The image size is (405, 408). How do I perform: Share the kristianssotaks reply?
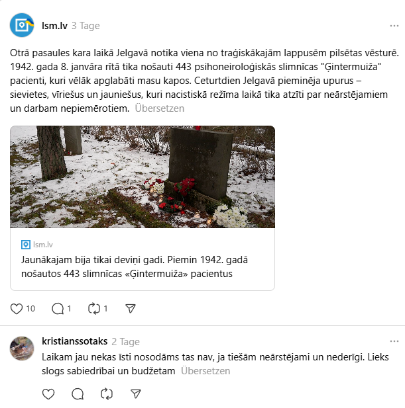point(136,393)
